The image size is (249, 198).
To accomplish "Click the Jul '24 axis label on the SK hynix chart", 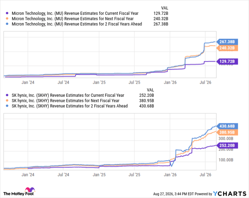I will (63, 175).
